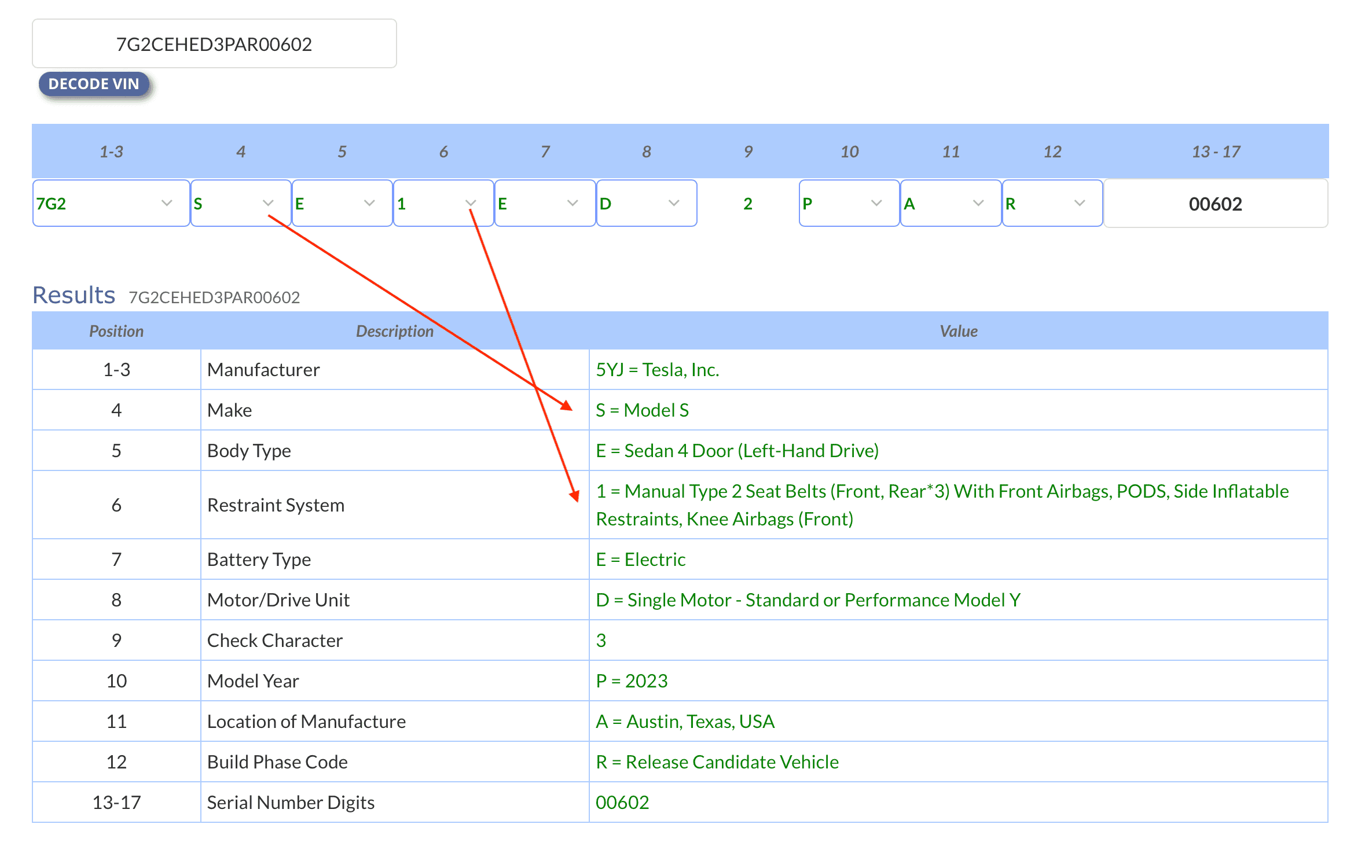Click the Body Type description cell
This screenshot has height=846, width=1365.
tap(395, 451)
